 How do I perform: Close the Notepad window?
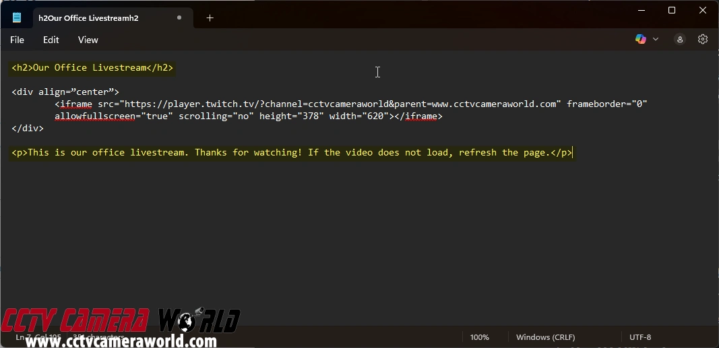pyautogui.click(x=703, y=10)
